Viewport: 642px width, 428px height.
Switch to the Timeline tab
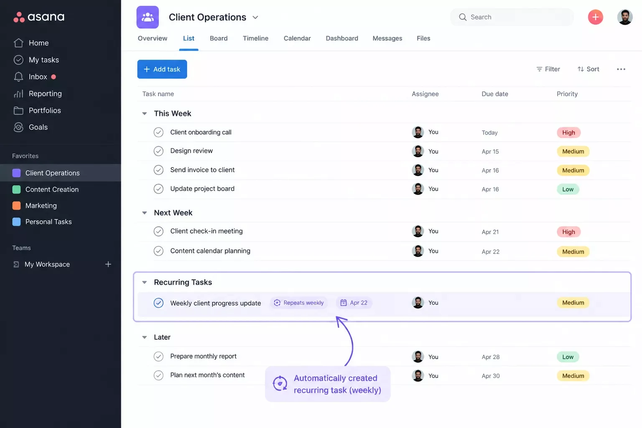(255, 38)
